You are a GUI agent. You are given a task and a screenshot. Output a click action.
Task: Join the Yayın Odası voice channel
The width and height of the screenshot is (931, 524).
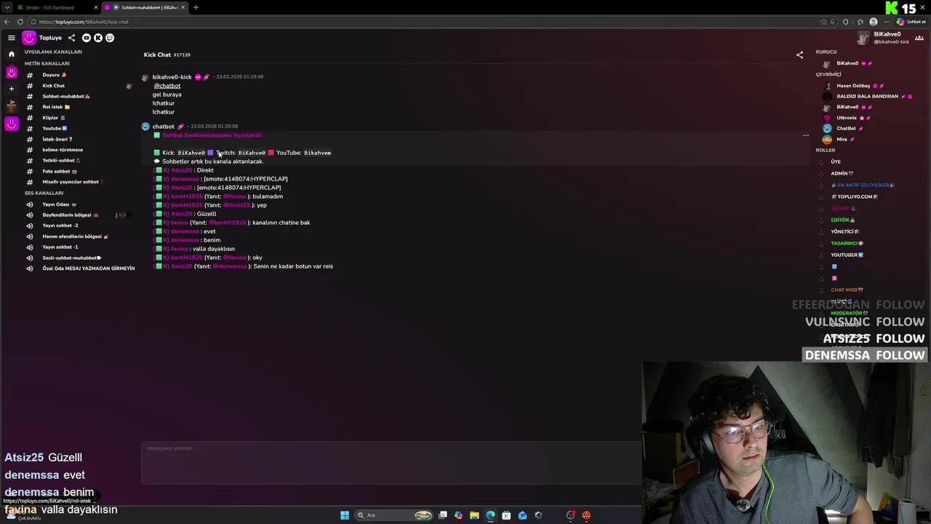(x=59, y=205)
